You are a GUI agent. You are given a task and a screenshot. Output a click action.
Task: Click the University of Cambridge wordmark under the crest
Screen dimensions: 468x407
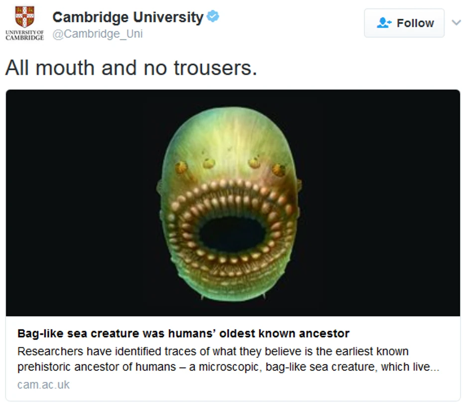pos(24,35)
